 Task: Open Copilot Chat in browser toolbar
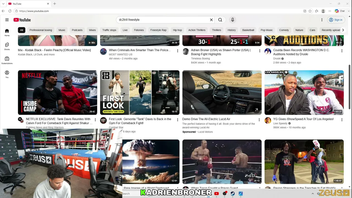point(340,11)
